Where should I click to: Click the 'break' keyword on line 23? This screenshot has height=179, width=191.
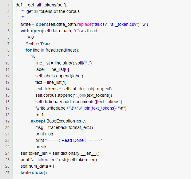click(x=41, y=147)
